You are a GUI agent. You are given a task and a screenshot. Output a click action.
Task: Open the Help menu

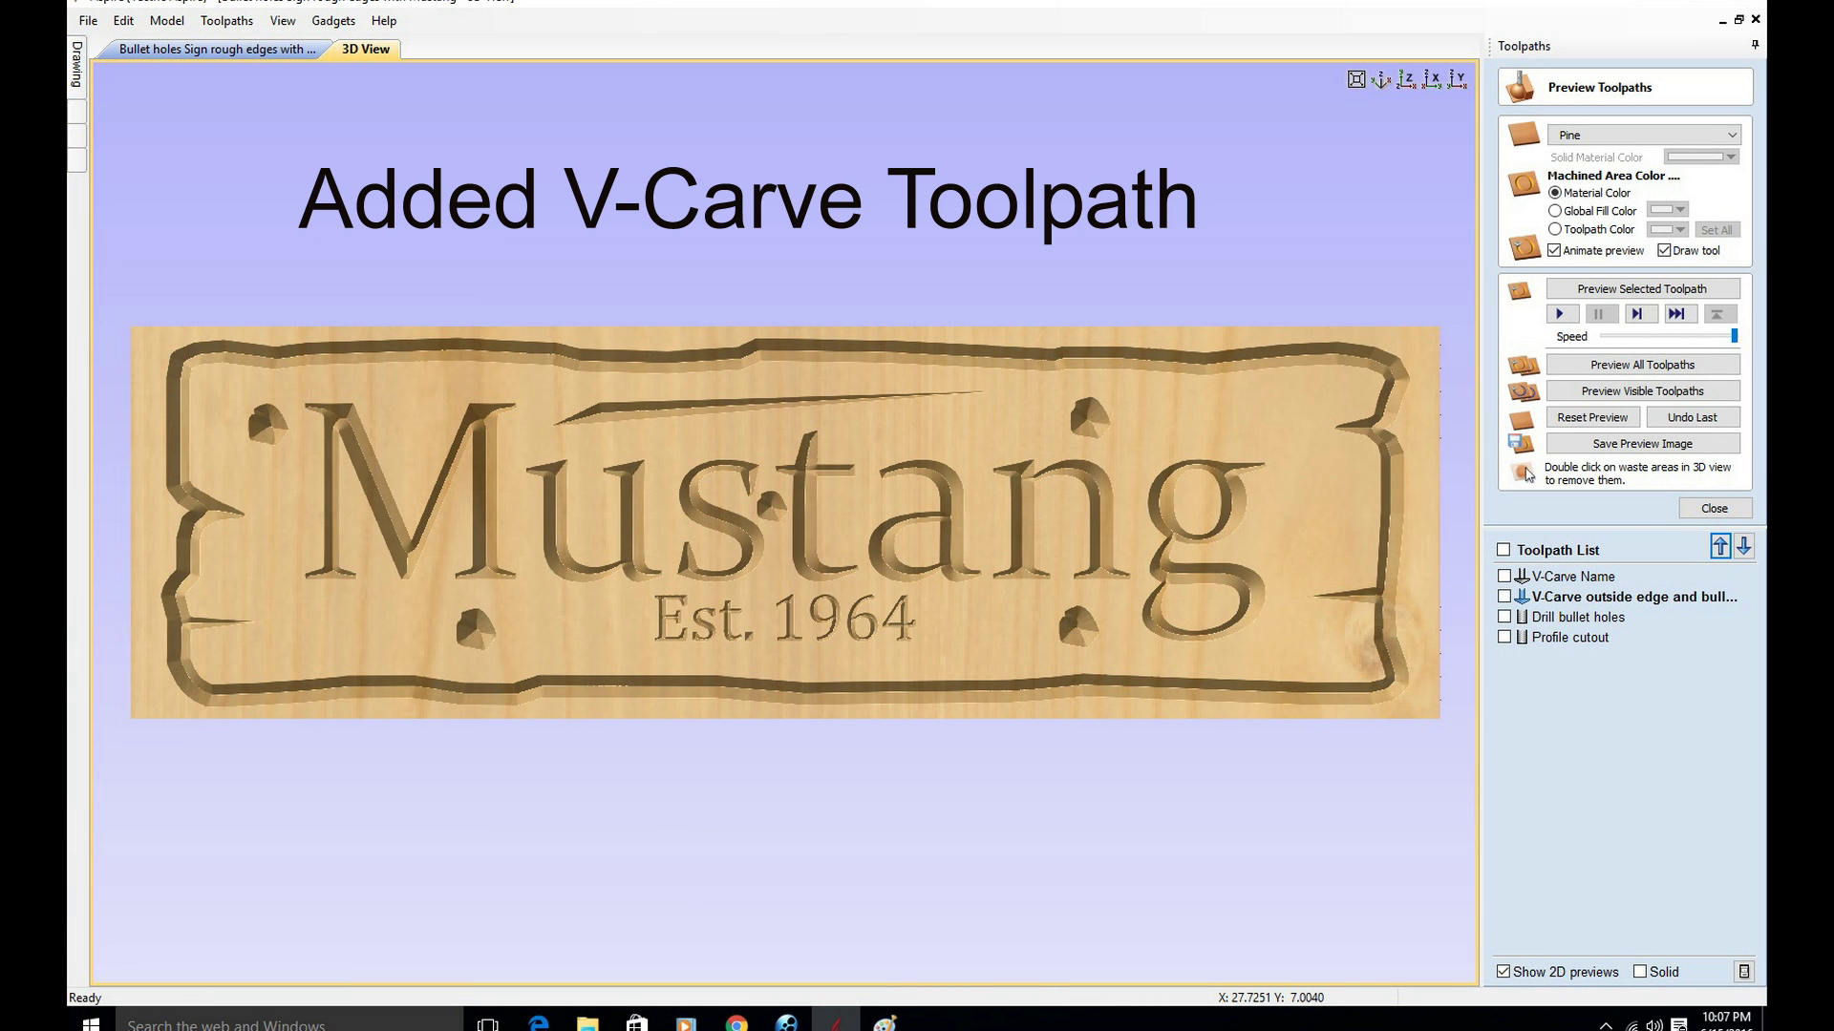[x=384, y=21]
